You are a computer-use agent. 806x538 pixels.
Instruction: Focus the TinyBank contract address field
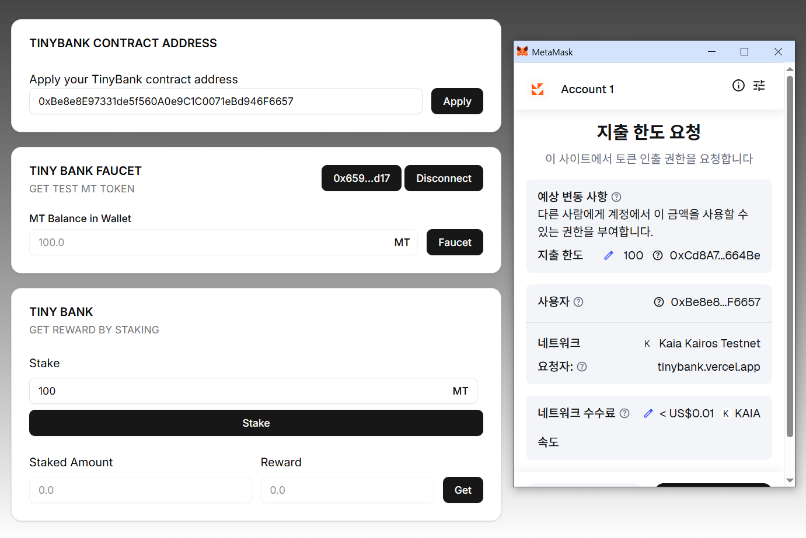pos(226,101)
